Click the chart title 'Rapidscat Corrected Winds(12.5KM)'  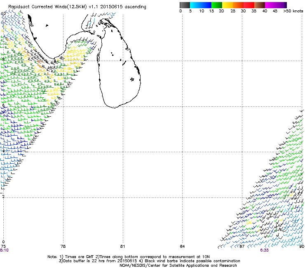(47, 7)
